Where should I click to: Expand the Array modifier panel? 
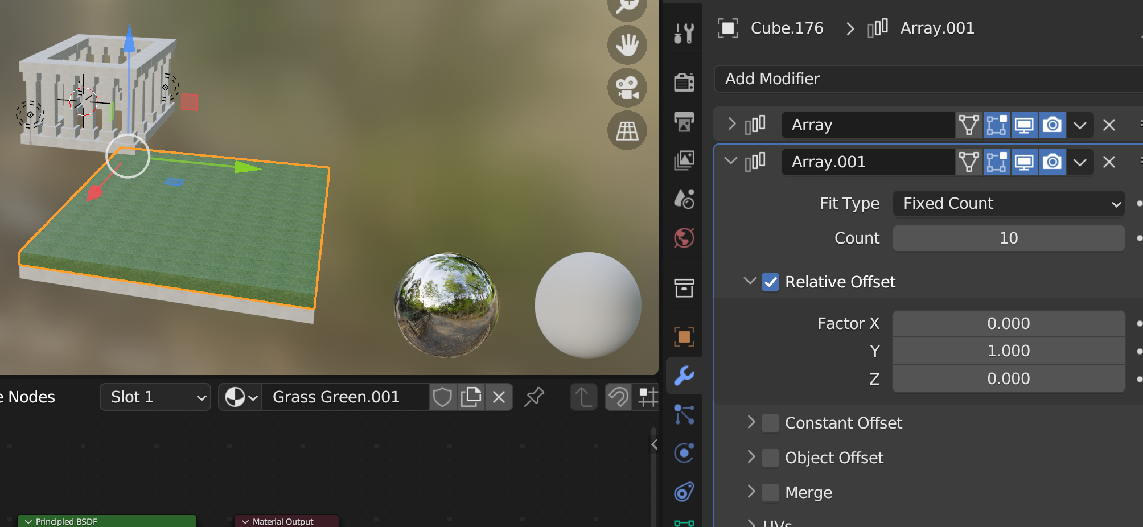(x=732, y=124)
